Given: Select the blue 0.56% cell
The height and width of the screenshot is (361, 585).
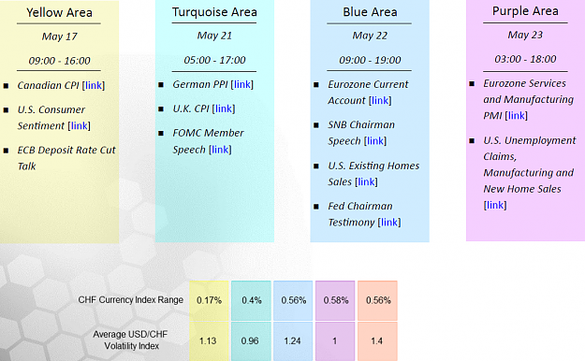Looking at the screenshot, I should point(293,300).
